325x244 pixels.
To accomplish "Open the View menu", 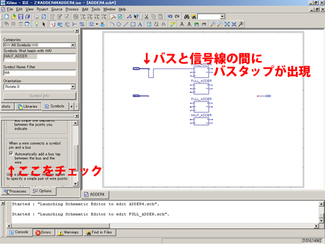I will click(29, 9).
